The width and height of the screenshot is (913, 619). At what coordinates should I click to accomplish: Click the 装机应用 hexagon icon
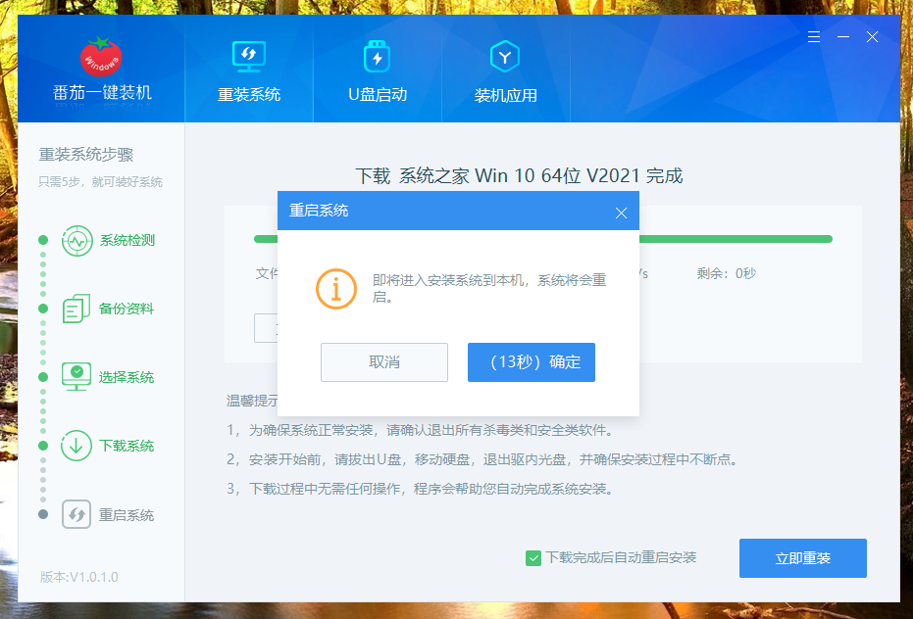[505, 57]
